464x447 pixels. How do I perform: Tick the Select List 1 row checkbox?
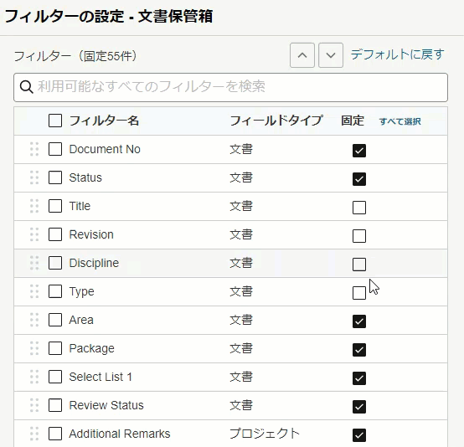point(55,377)
